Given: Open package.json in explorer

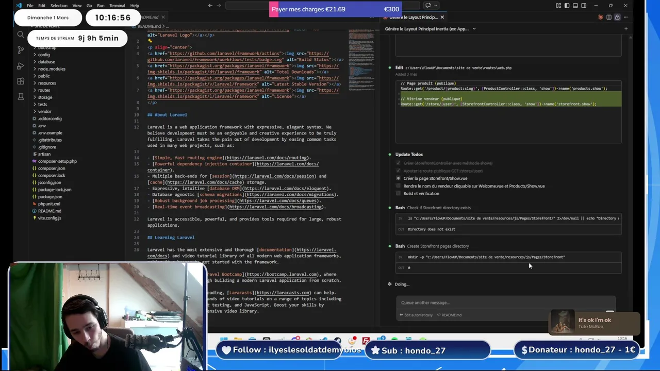Looking at the screenshot, I should click(x=50, y=197).
